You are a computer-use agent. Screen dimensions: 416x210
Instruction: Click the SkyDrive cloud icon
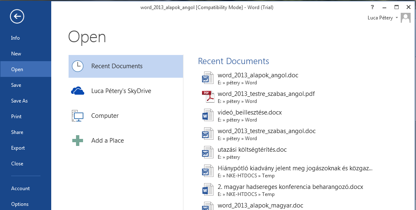tap(78, 91)
